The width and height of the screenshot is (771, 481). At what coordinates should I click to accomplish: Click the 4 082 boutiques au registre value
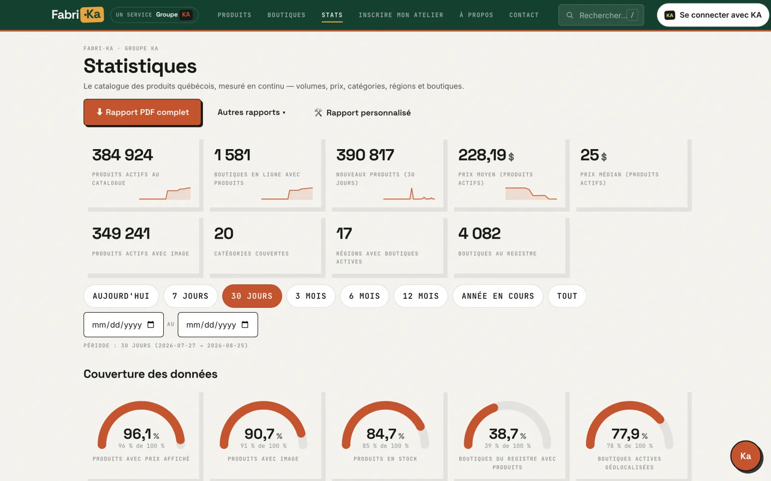(479, 233)
